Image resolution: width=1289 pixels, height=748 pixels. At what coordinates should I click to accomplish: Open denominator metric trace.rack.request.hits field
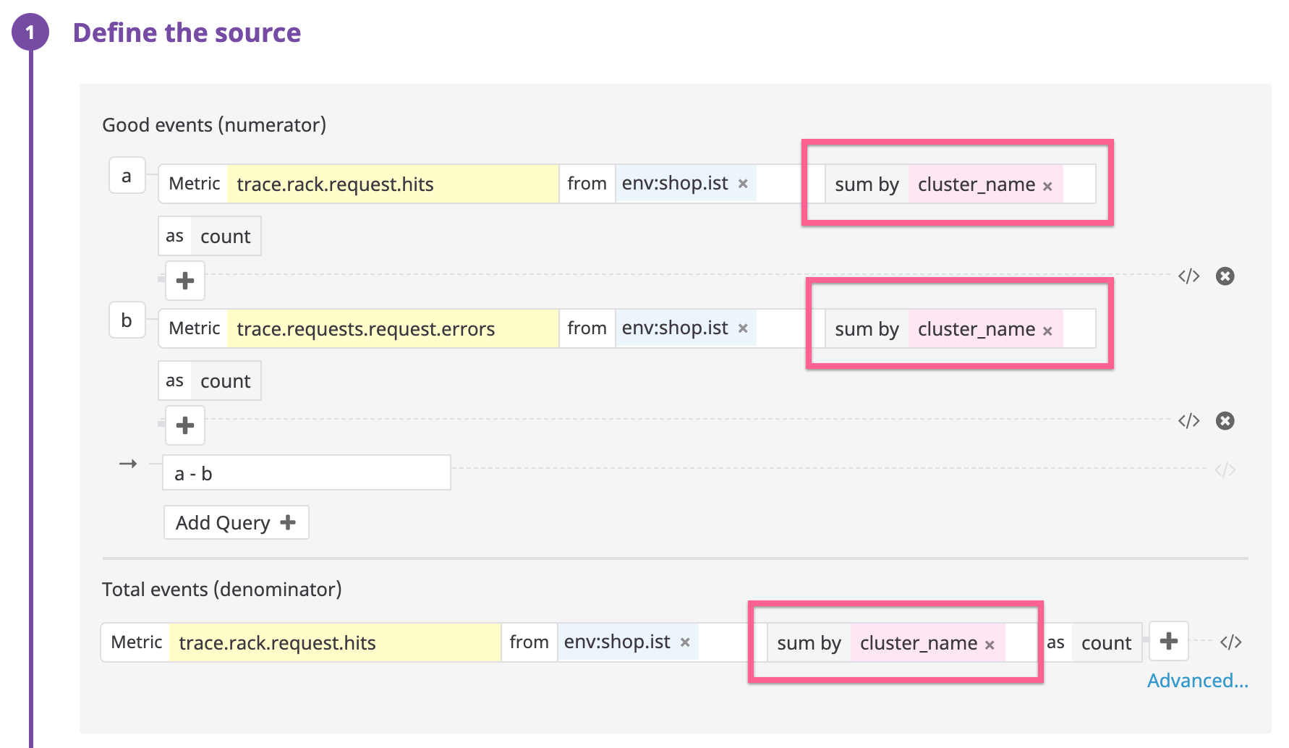[333, 642]
